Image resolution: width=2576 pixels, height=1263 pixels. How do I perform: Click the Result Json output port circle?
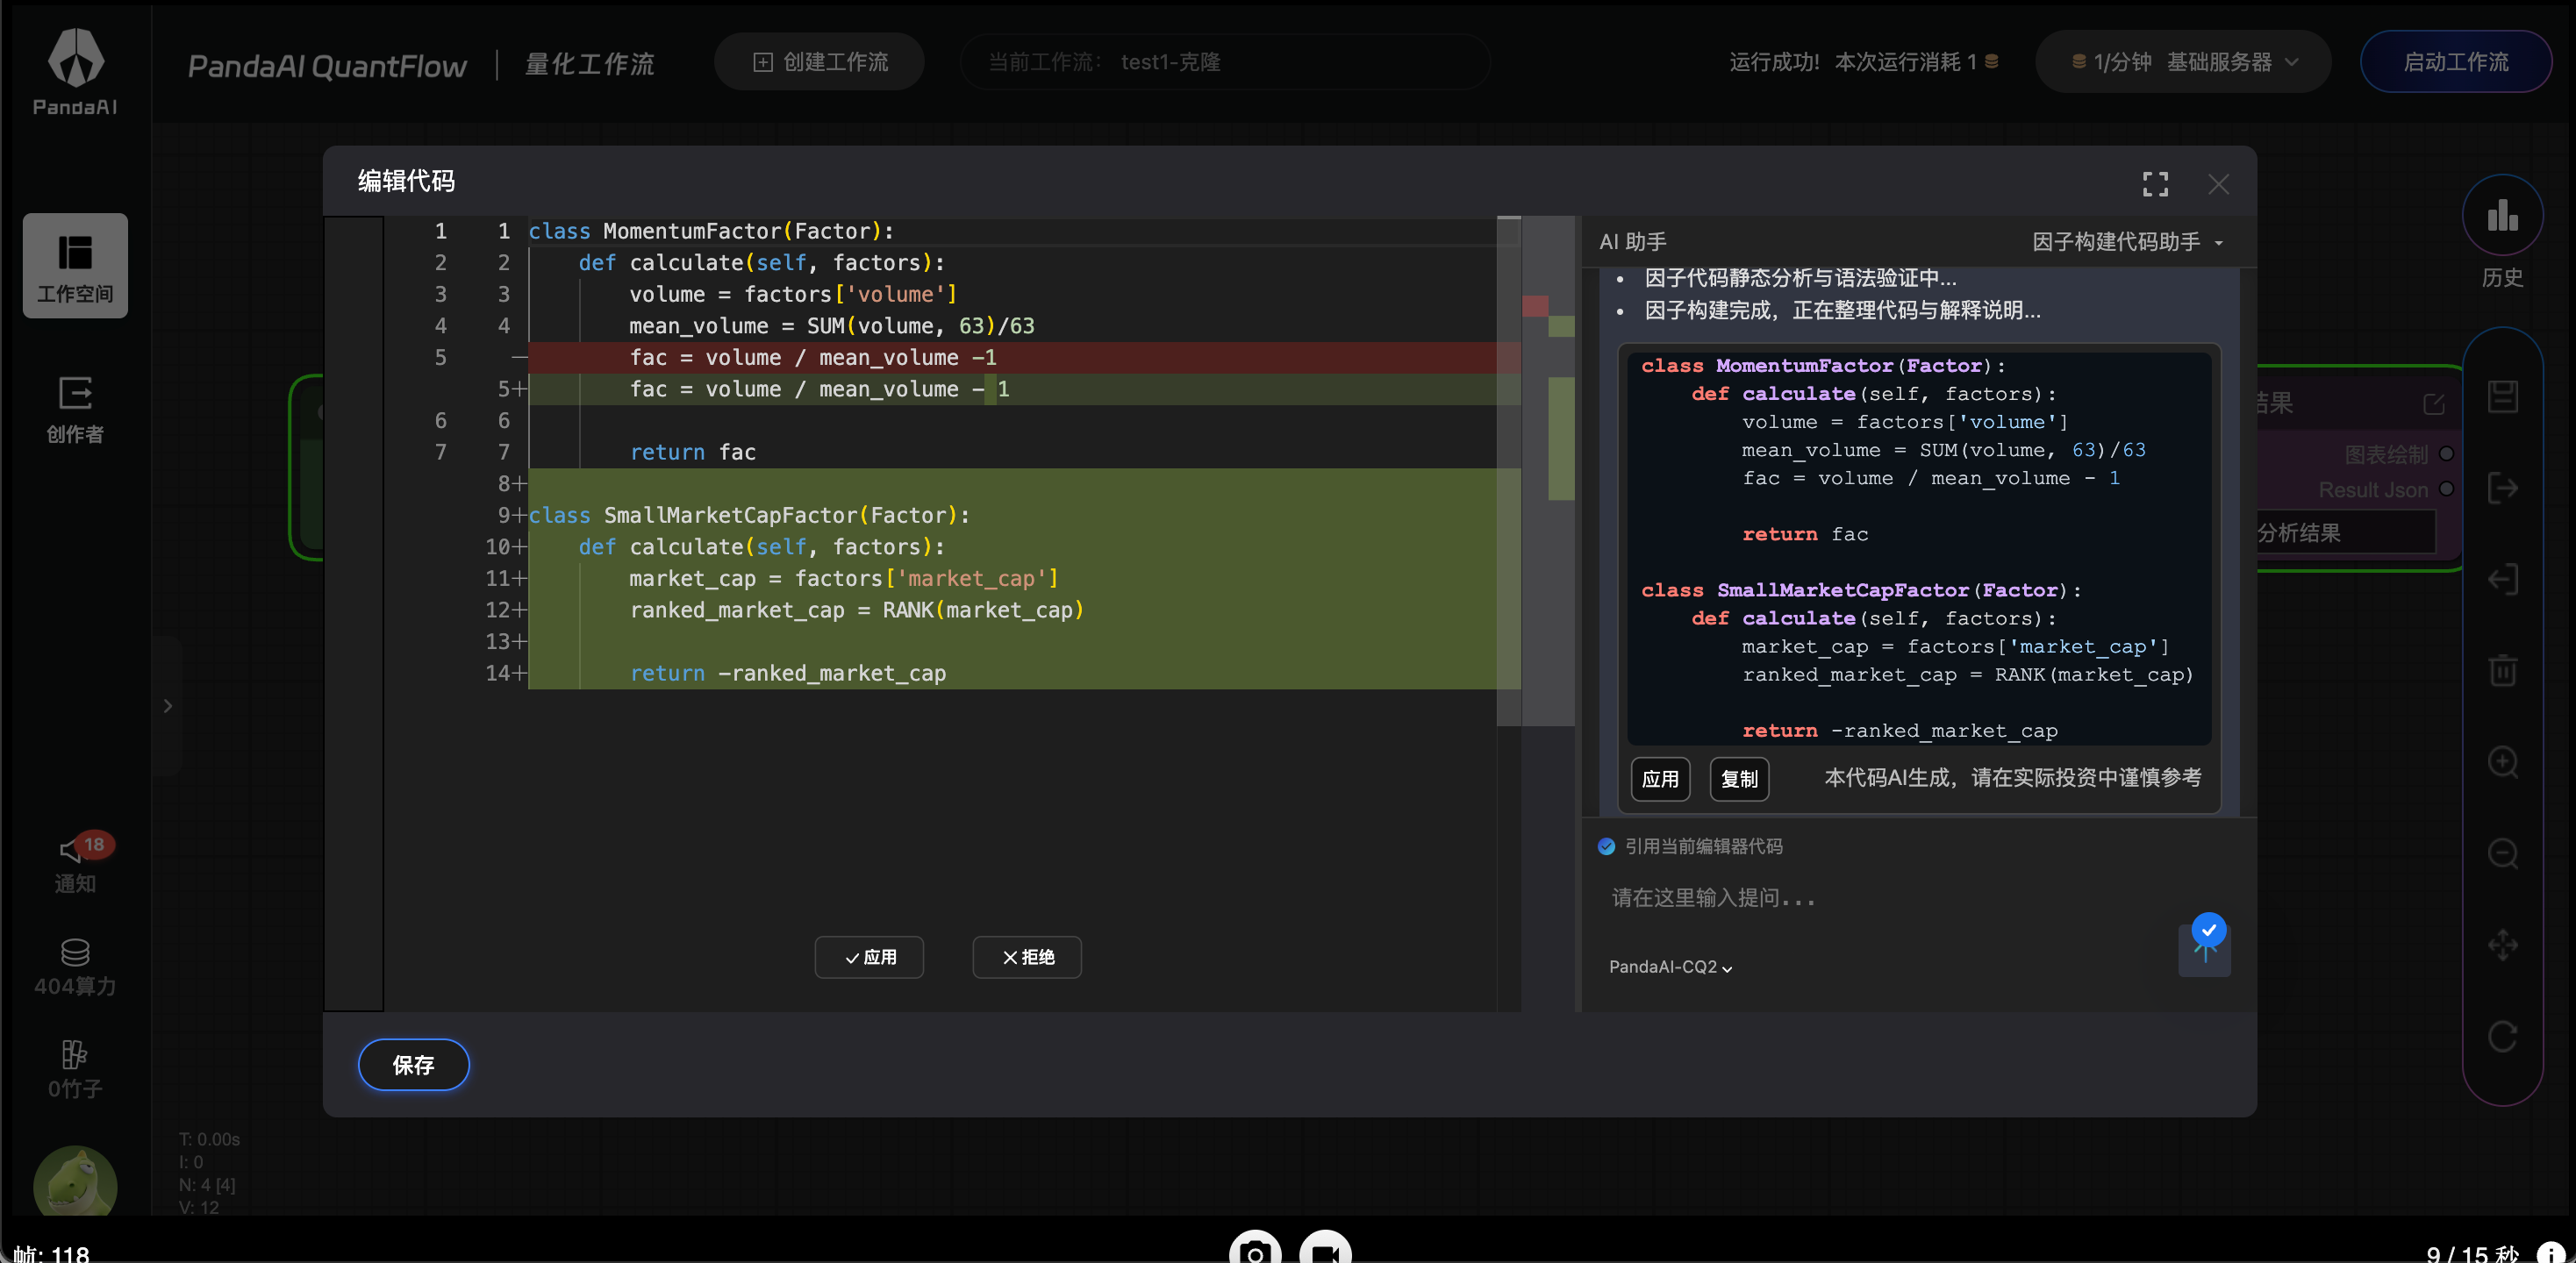click(2446, 489)
